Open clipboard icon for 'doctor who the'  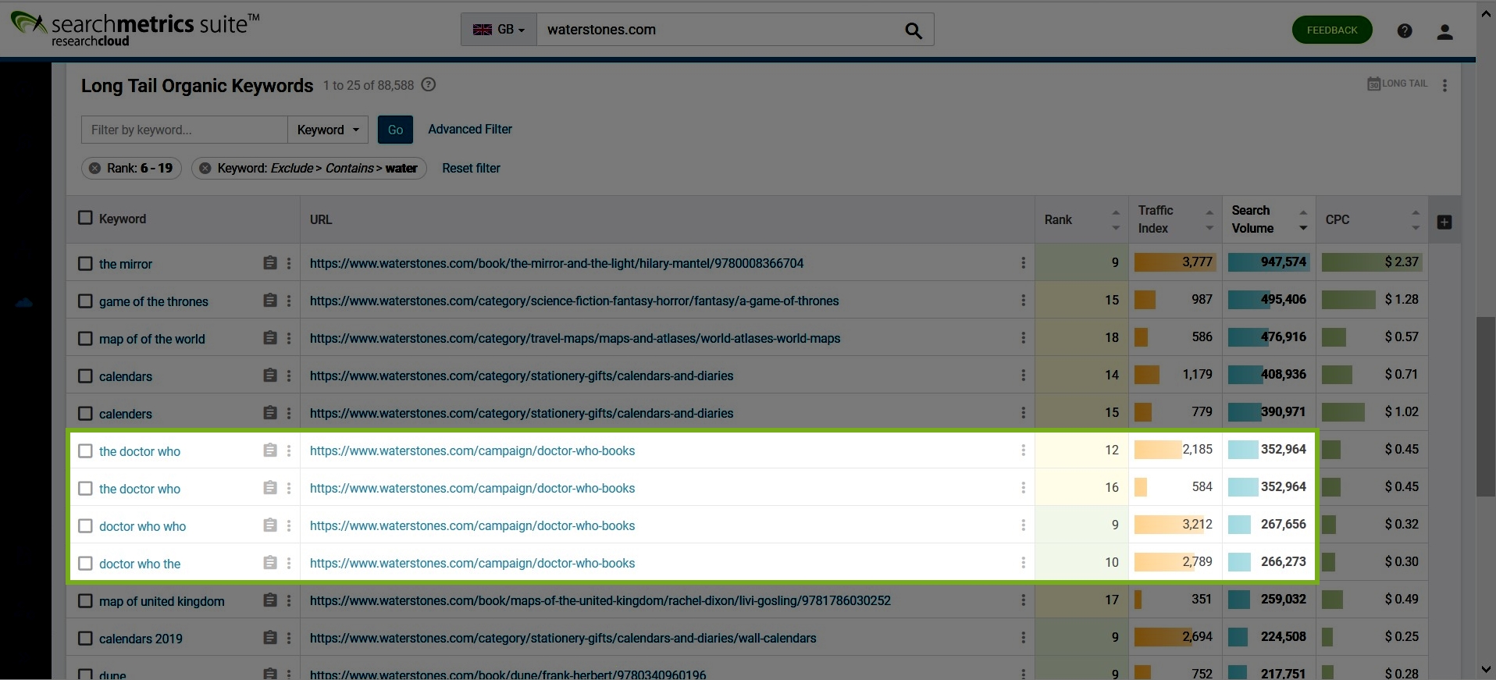tap(270, 563)
